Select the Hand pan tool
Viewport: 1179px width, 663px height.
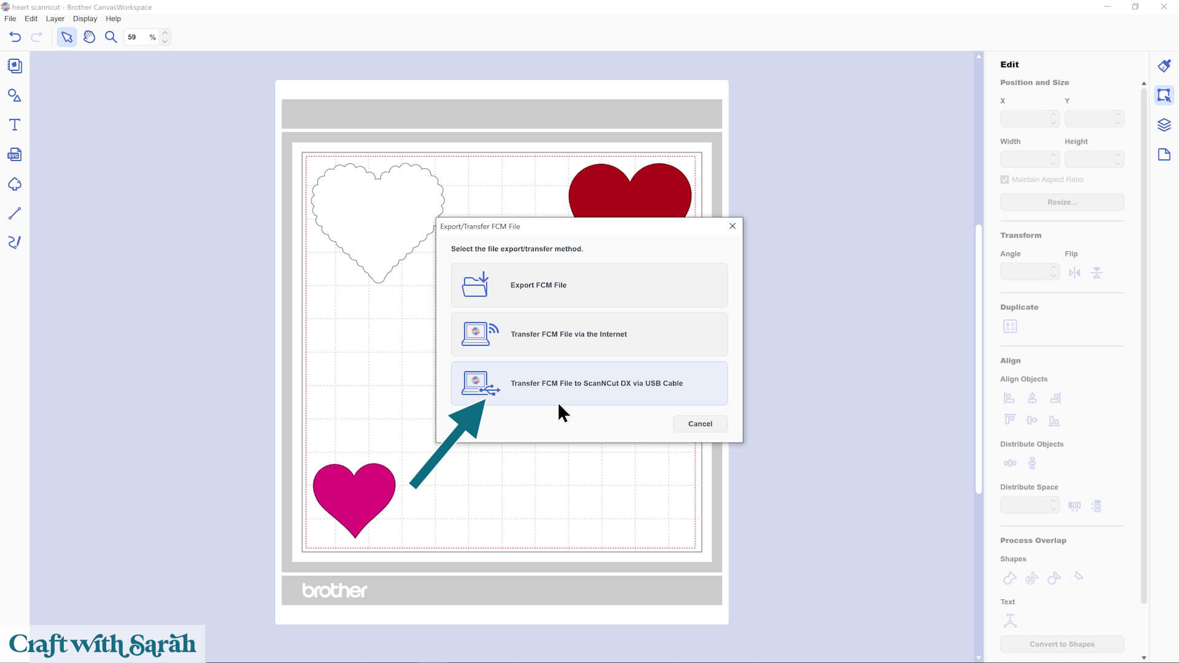coord(89,37)
